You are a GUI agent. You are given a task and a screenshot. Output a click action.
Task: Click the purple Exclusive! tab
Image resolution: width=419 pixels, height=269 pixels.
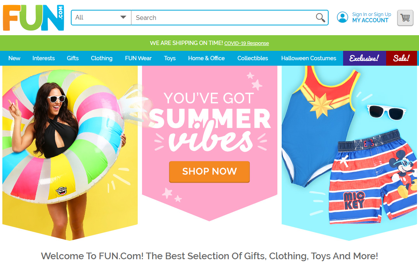(364, 58)
